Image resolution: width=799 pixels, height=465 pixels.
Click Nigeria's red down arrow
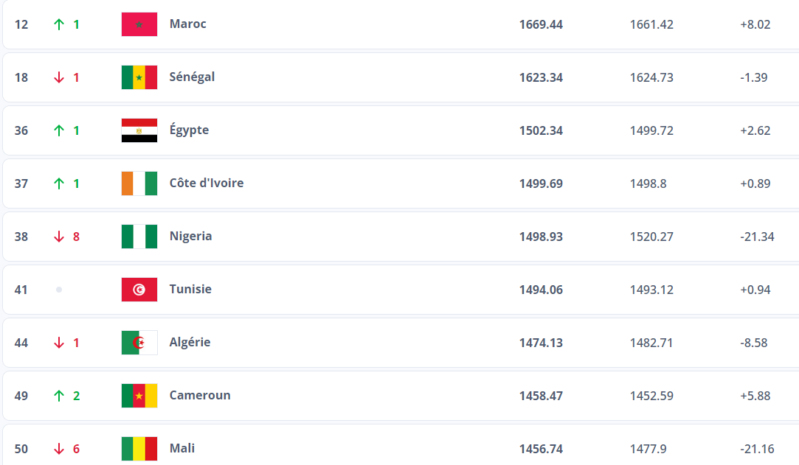pyautogui.click(x=60, y=237)
